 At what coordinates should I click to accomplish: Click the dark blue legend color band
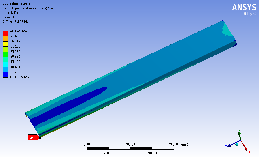click(x=5, y=75)
